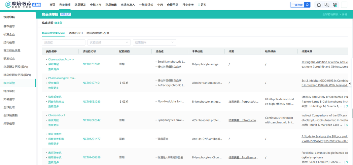Click the user avatar box

tap(344, 5)
